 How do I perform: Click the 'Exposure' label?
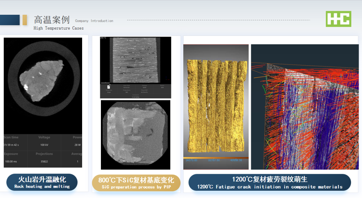tap(11, 154)
